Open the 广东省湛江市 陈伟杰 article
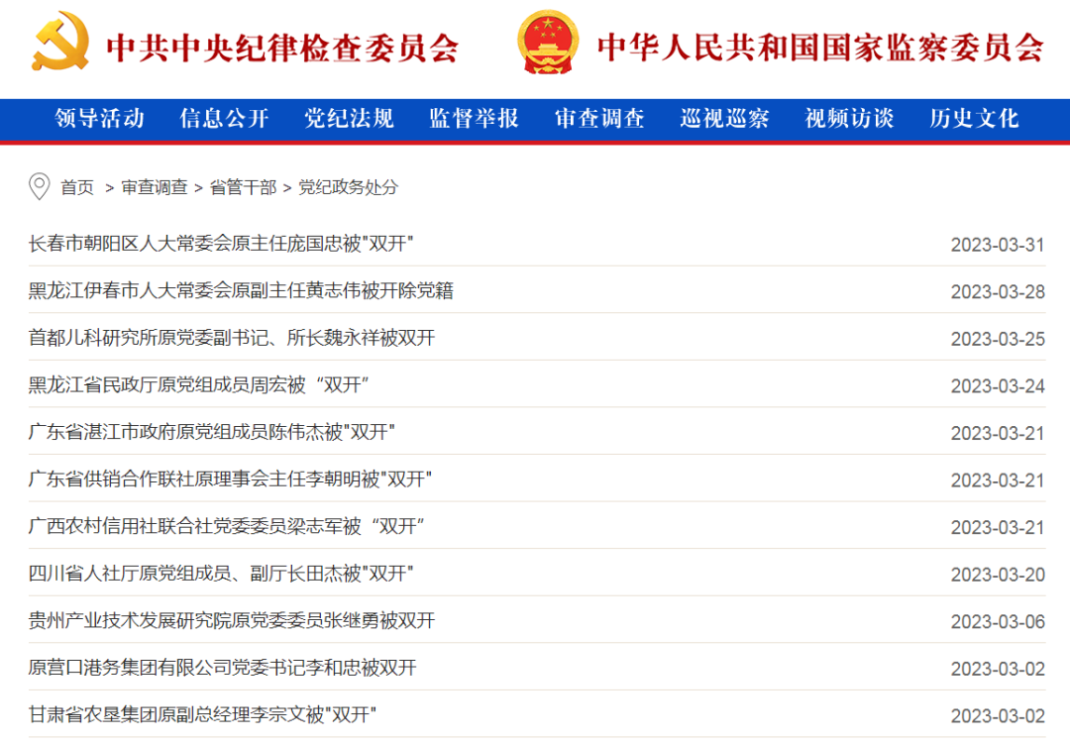The width and height of the screenshot is (1070, 743). pos(212,432)
